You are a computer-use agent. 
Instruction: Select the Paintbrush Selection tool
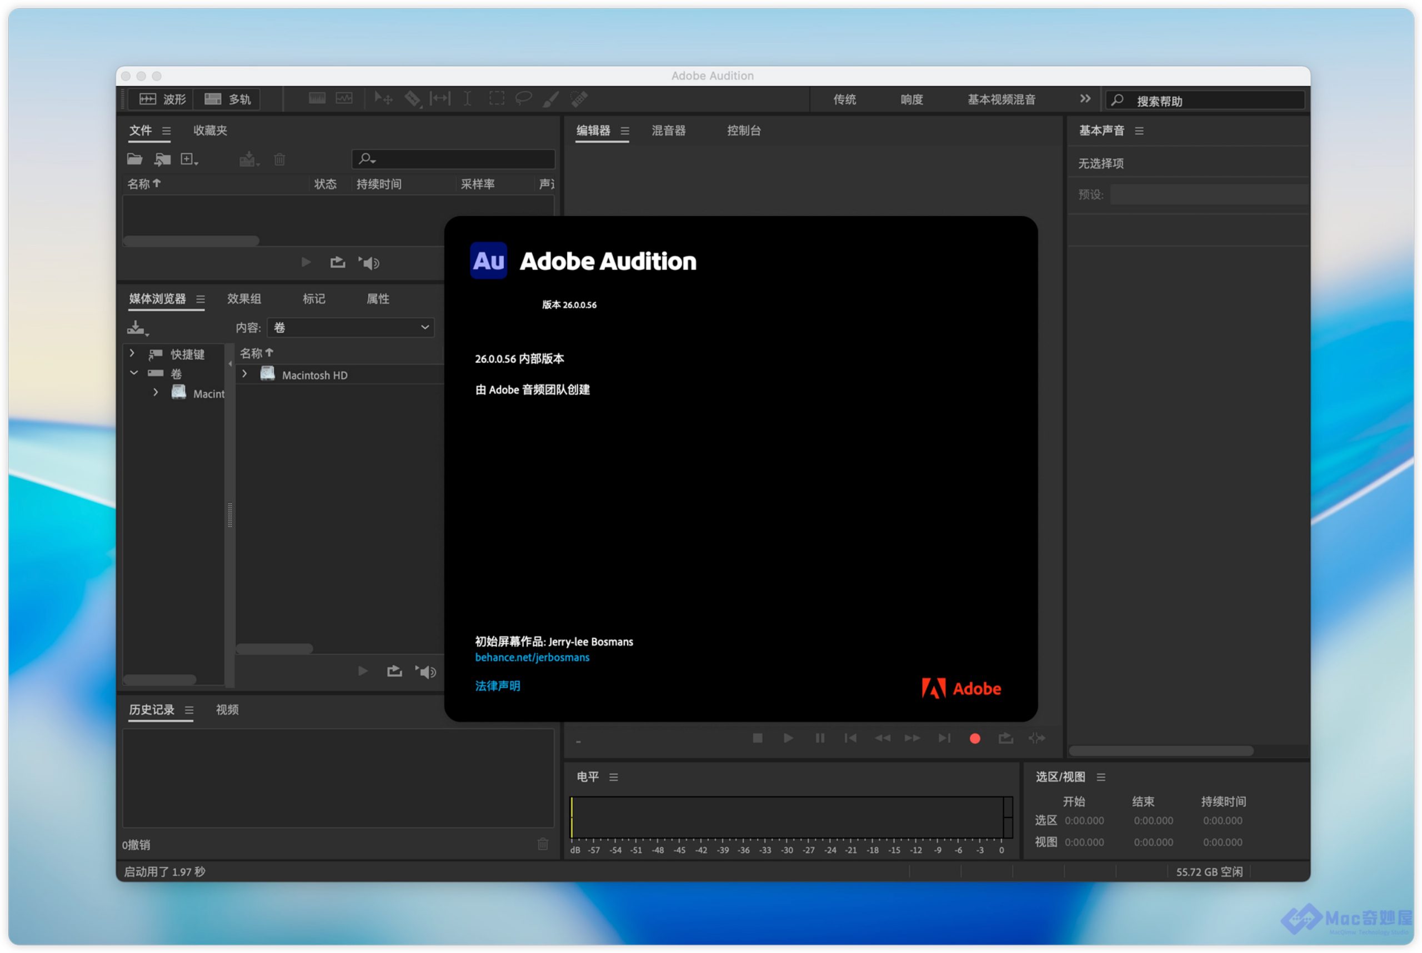tap(550, 98)
